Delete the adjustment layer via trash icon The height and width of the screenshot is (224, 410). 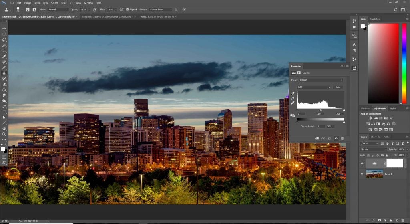tap(342, 139)
